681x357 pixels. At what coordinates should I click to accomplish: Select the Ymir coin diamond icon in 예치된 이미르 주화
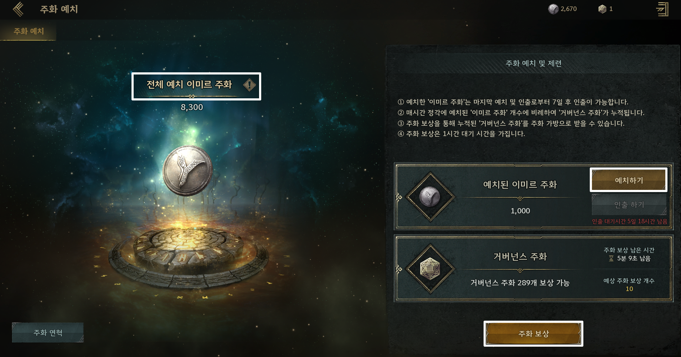coord(430,197)
